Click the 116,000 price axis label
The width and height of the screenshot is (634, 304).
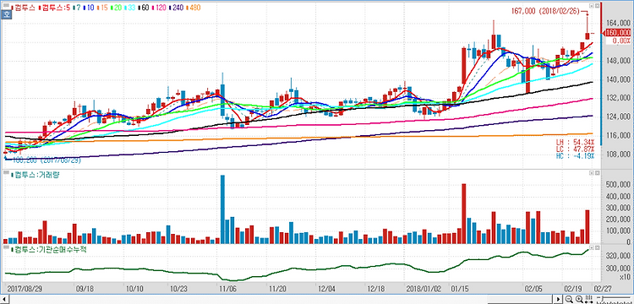coord(618,136)
